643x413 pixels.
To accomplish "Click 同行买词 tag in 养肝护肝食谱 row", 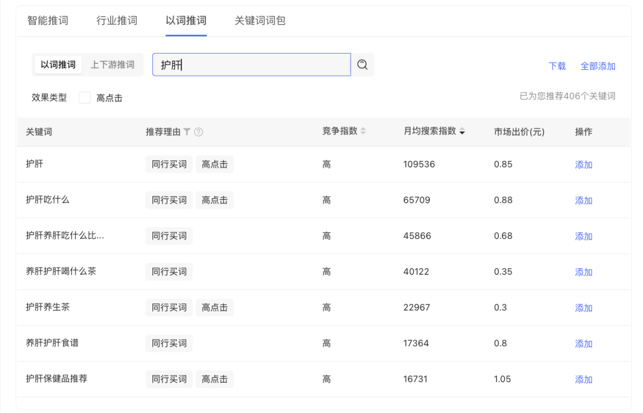I will pos(169,343).
